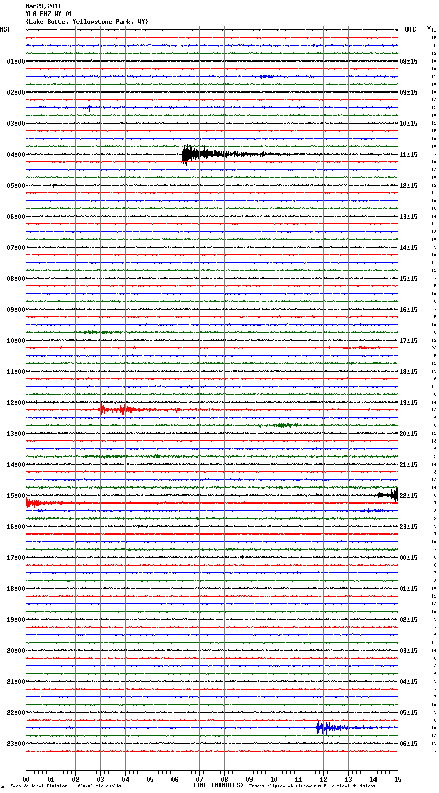Click the Mar29,2011 date header
Image resolution: width=439 pixels, height=793 pixels.
(43, 6)
